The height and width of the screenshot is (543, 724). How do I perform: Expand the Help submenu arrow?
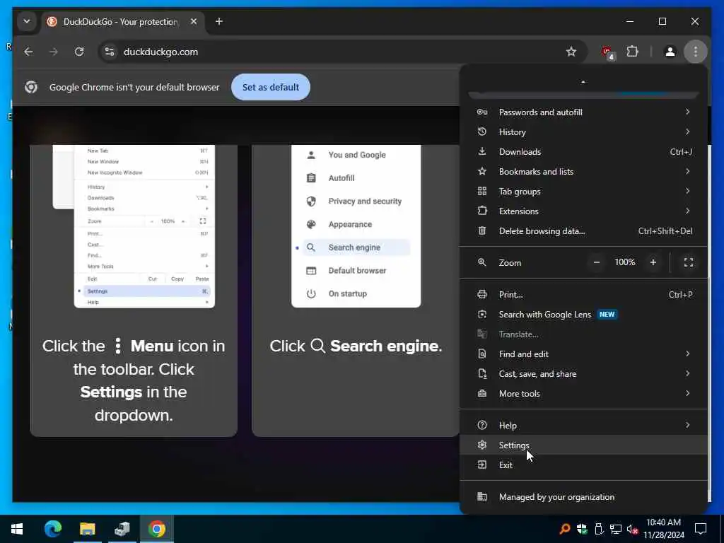(687, 425)
